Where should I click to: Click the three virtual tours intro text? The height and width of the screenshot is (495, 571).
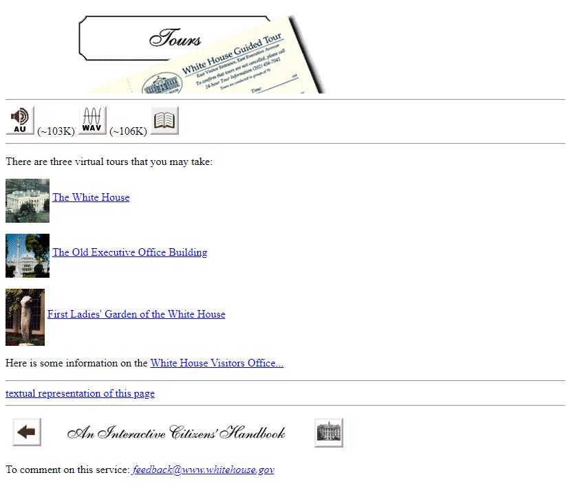point(109,162)
